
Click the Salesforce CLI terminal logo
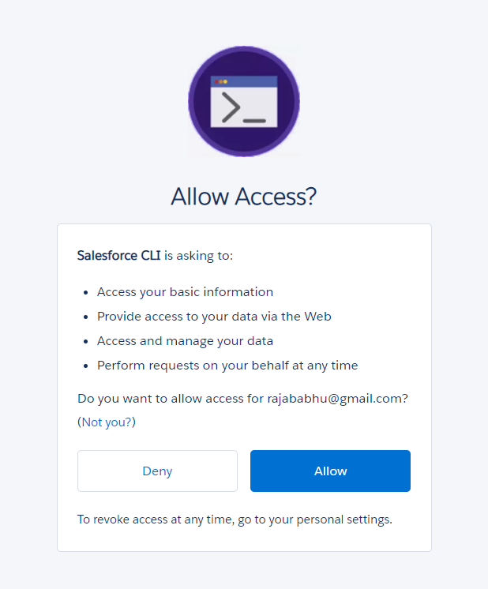(x=244, y=101)
